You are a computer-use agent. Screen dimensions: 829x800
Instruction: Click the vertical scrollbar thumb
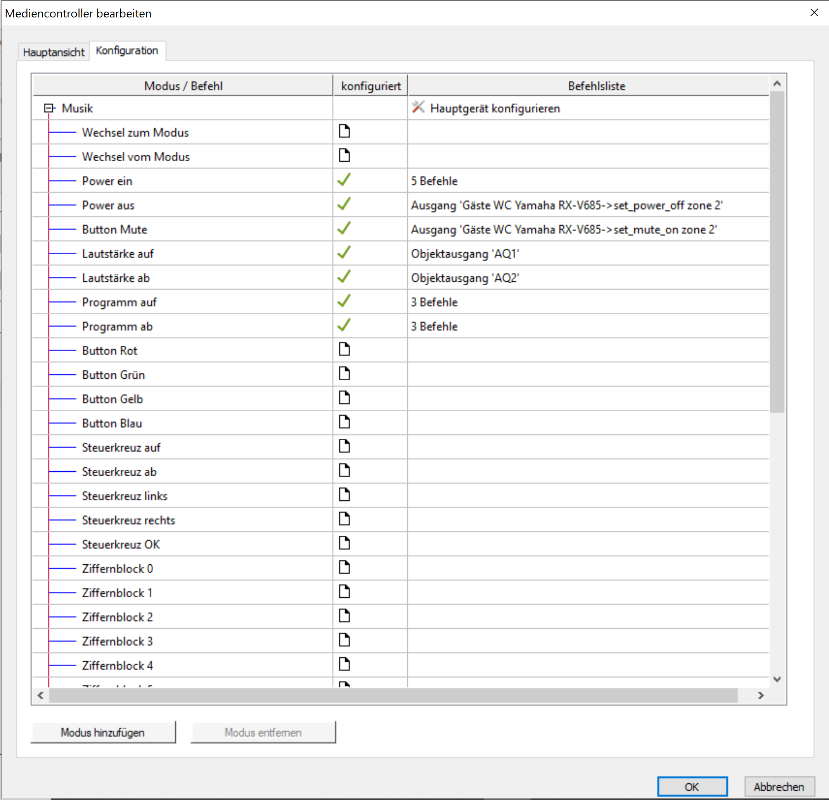tap(777, 252)
